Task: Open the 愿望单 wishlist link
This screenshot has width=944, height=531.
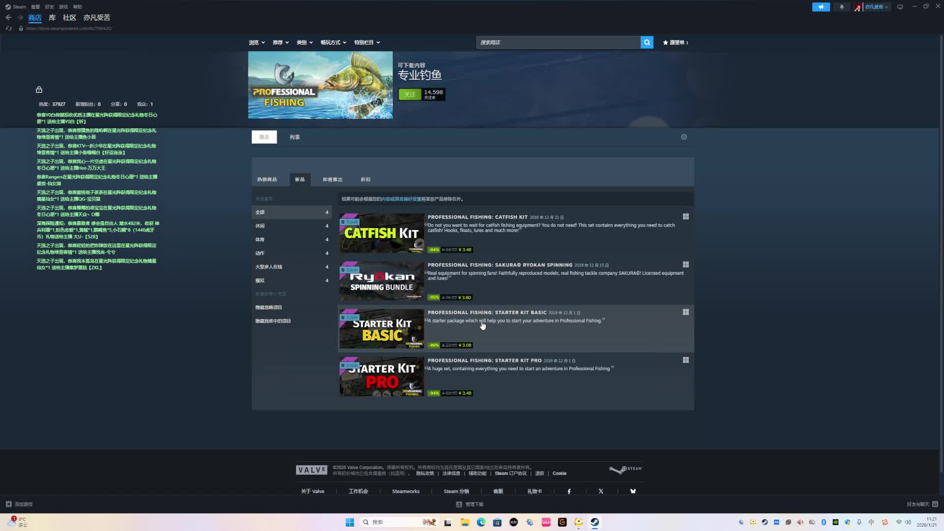Action: [x=676, y=43]
